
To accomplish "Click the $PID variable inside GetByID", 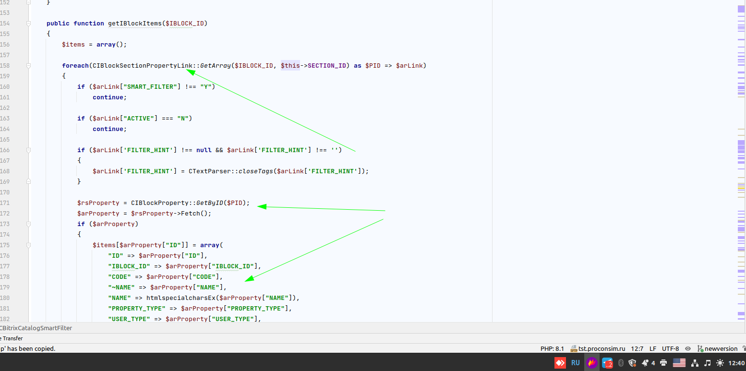I will click(235, 203).
